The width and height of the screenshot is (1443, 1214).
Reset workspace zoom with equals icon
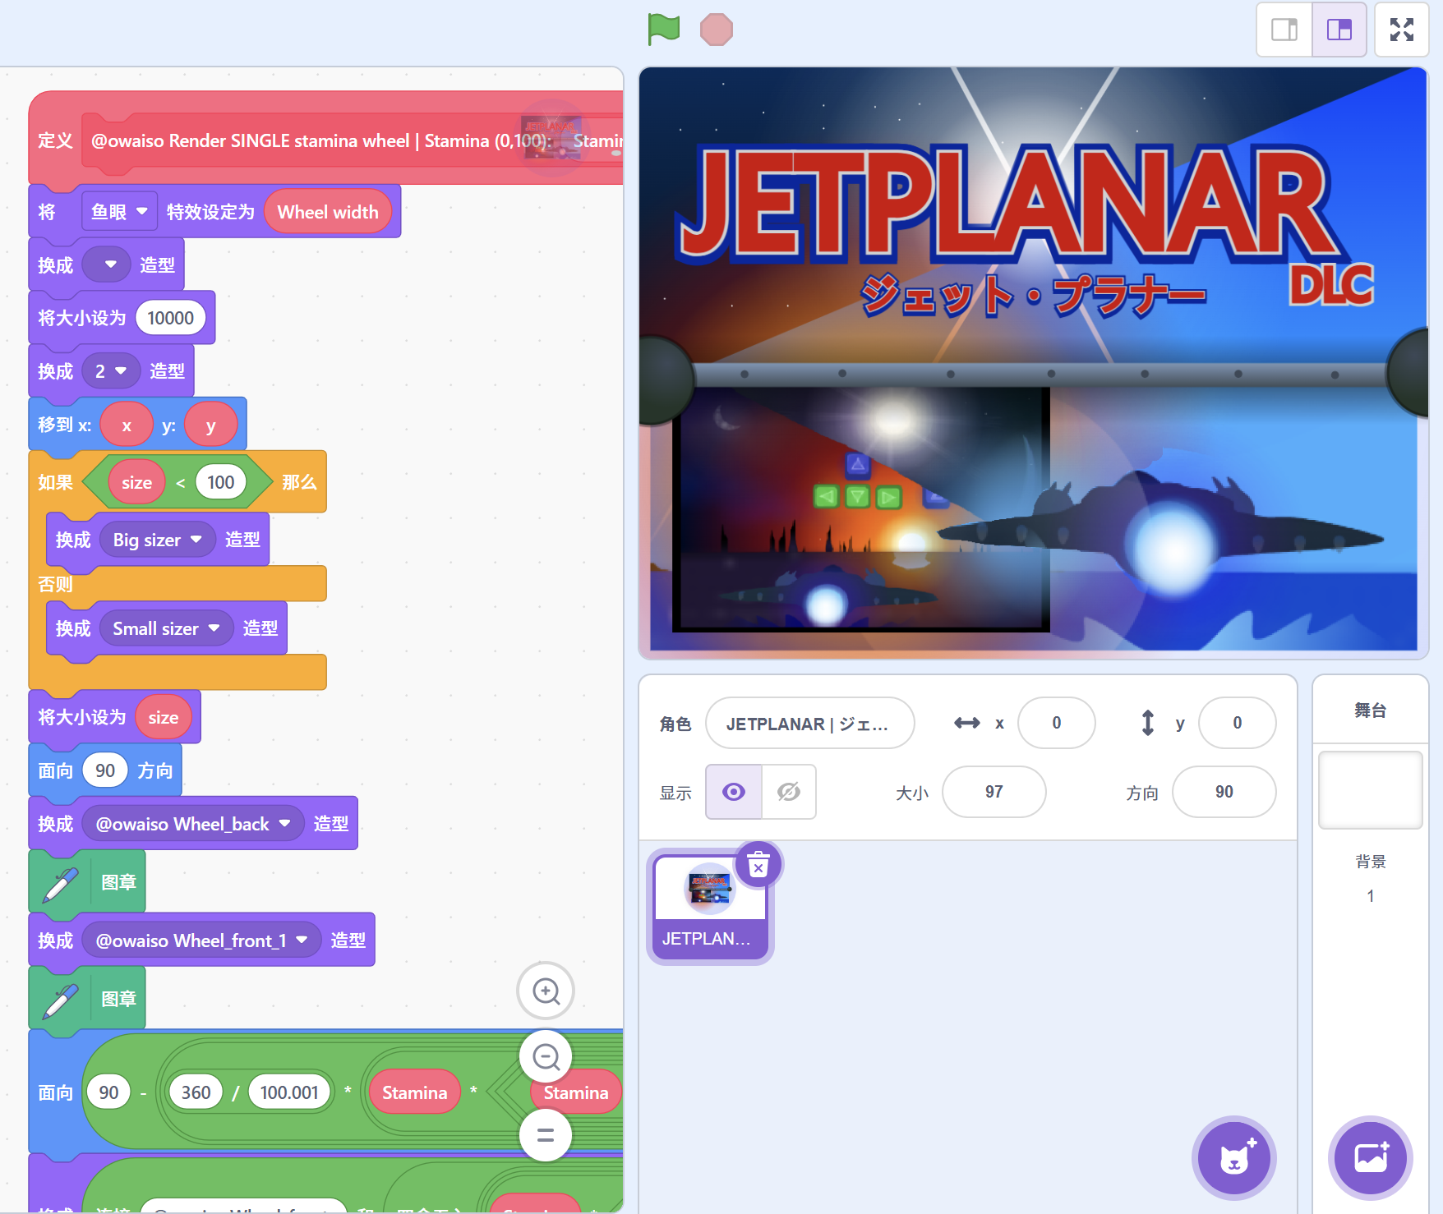pos(546,1135)
